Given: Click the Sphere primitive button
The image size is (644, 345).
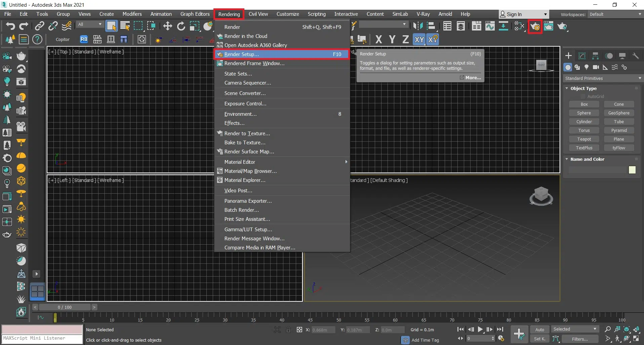Looking at the screenshot, I should [x=584, y=113].
